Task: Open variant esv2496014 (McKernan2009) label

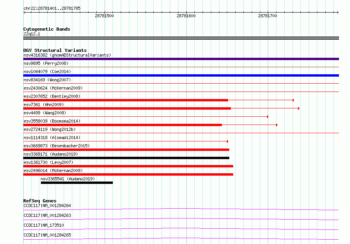Action: pos(53,171)
